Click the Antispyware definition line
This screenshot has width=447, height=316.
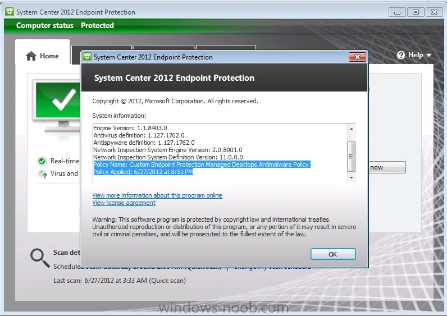(144, 143)
